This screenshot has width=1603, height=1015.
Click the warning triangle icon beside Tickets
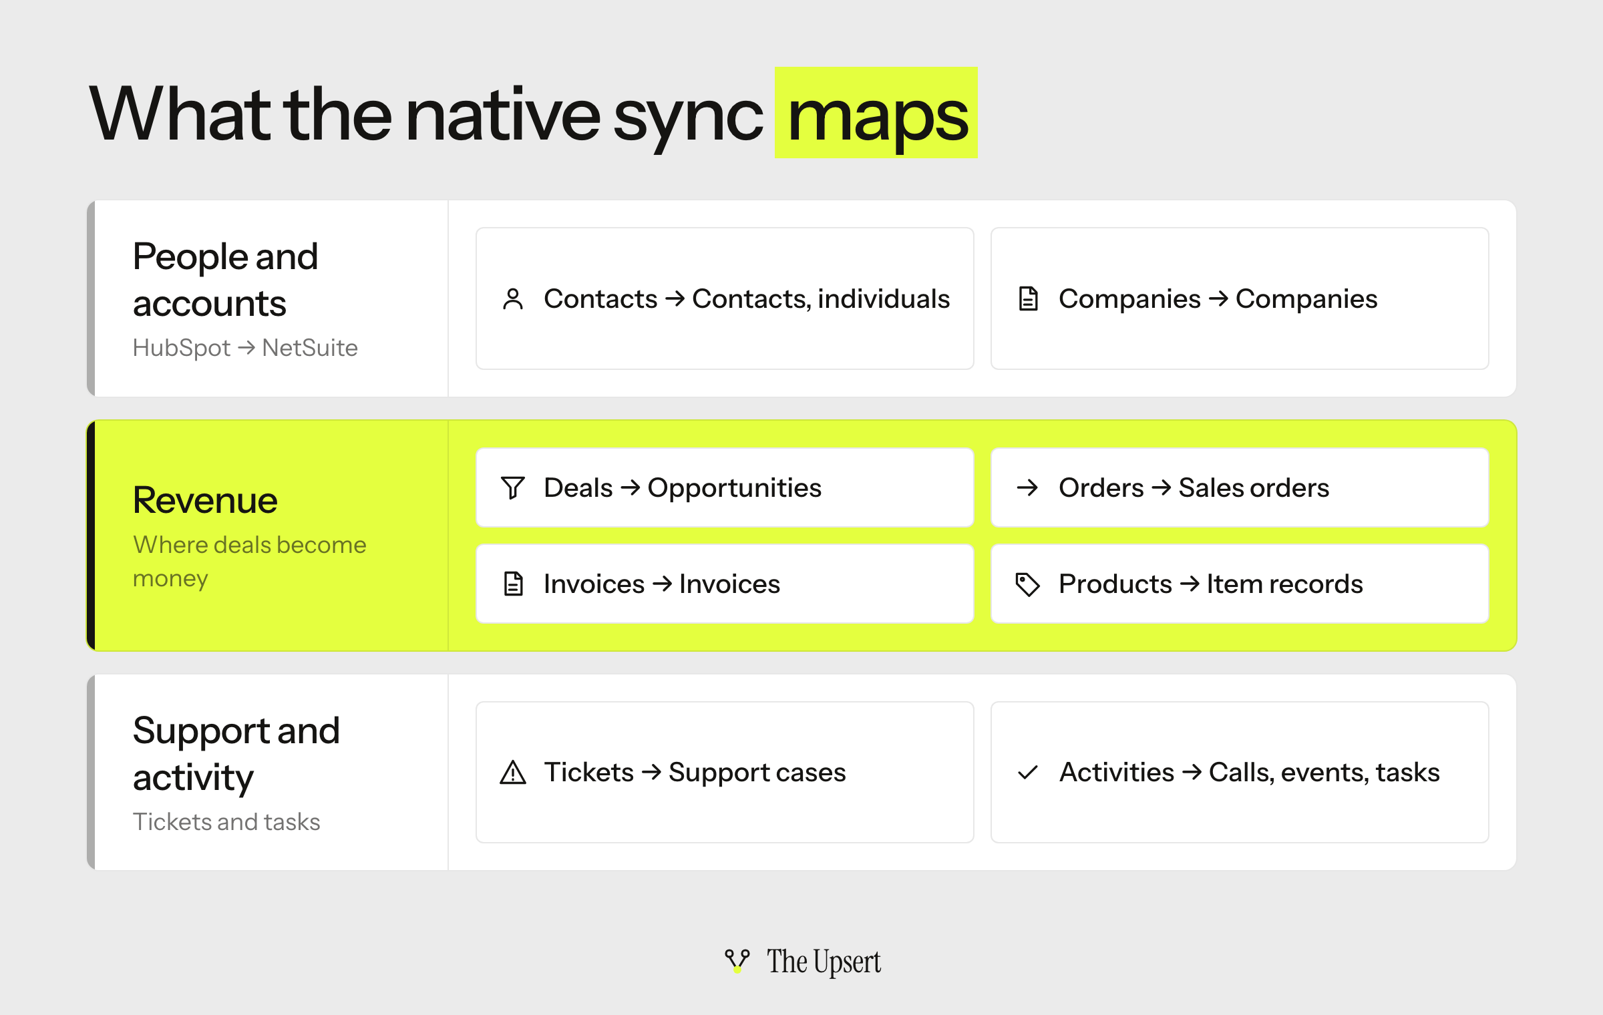click(513, 772)
